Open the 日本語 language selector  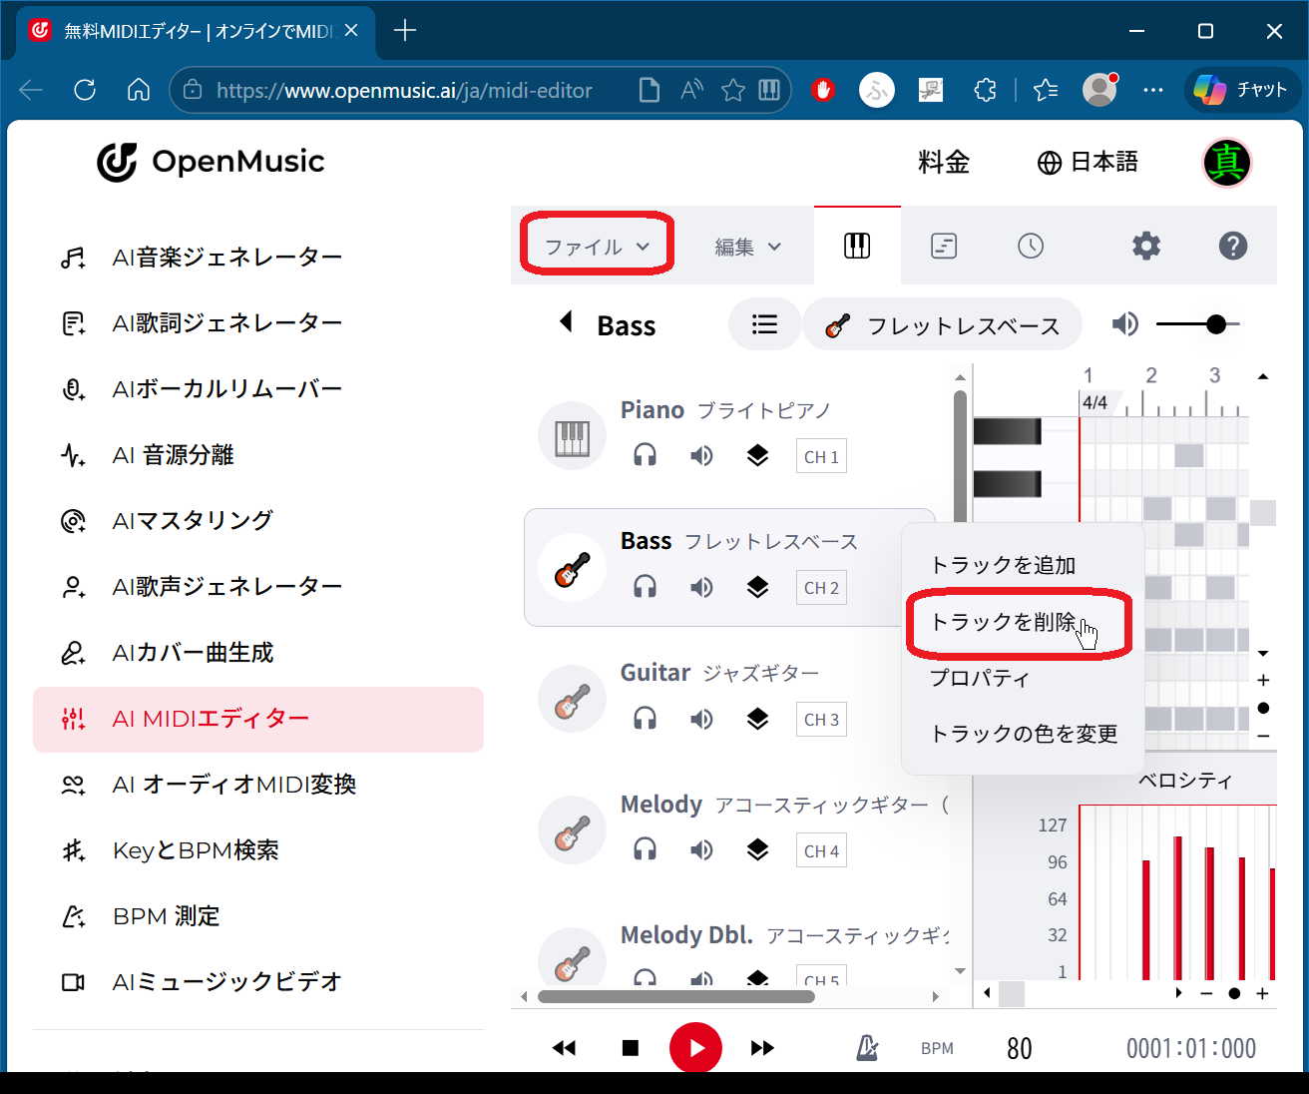(1088, 162)
